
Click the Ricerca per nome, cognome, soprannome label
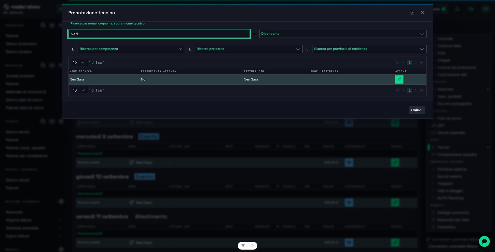[x=107, y=23]
